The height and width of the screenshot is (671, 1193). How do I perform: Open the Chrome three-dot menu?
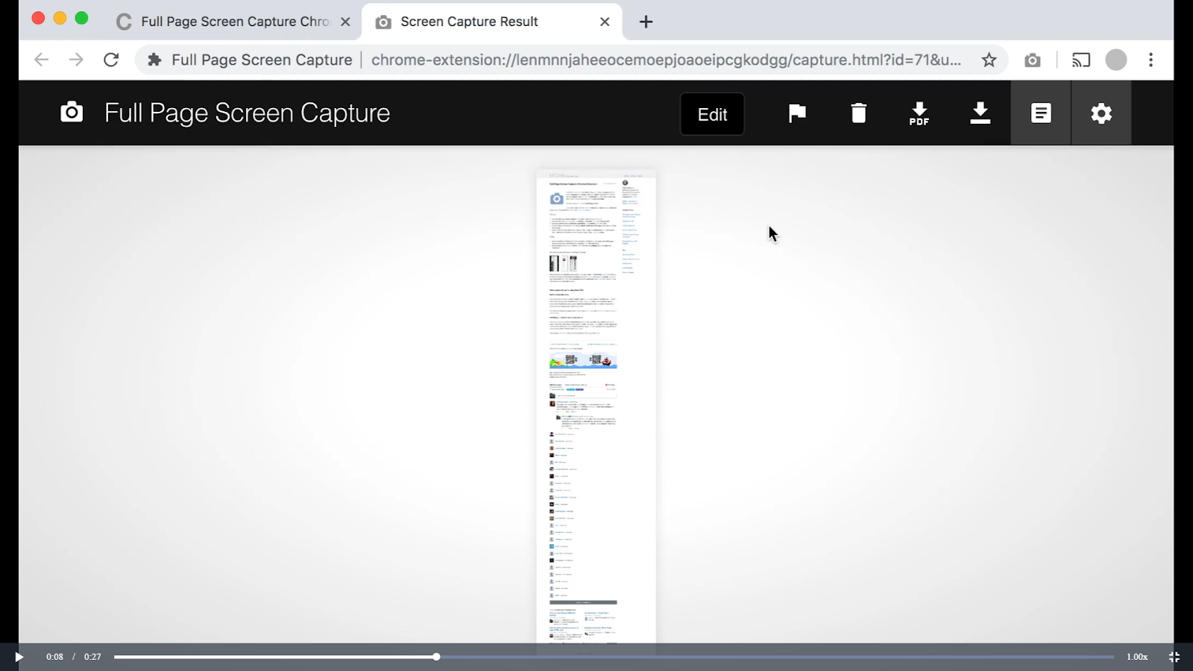coord(1150,60)
